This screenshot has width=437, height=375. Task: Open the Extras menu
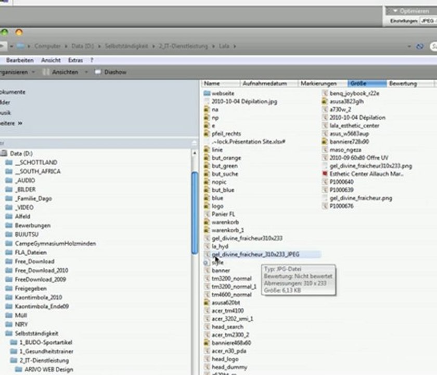pyautogui.click(x=75, y=60)
